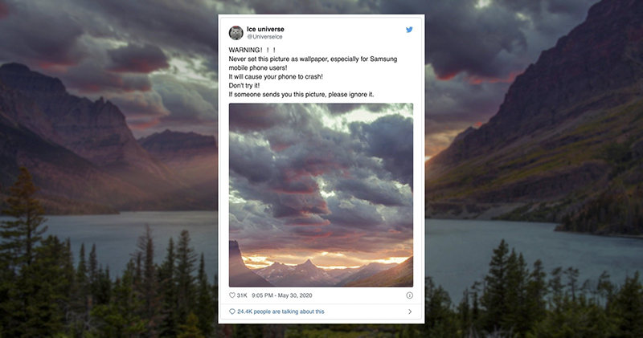Like the tweet with the heart icon
This screenshot has width=643, height=338.
[232, 295]
